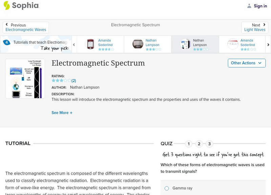Click the Sophia logo icon
The image size is (271, 195).
7,5
